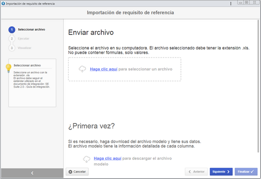
Task: Click the Anterior button
Action: [196, 172]
